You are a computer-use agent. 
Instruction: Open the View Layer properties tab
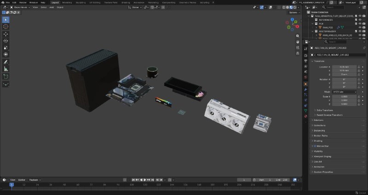(x=305, y=66)
